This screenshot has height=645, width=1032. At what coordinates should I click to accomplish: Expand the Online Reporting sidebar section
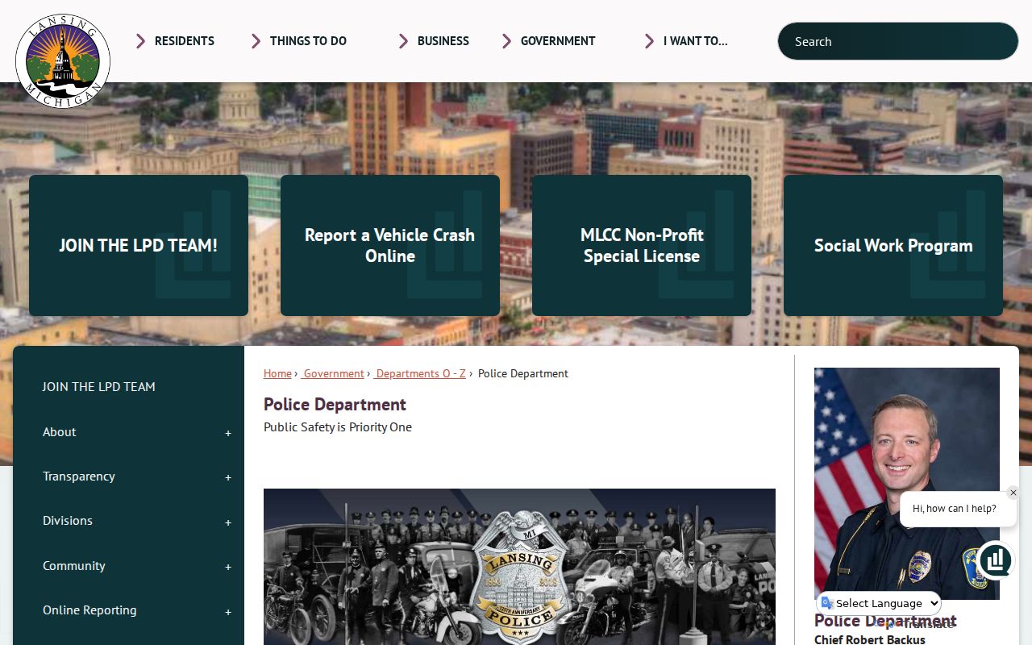pos(228,611)
